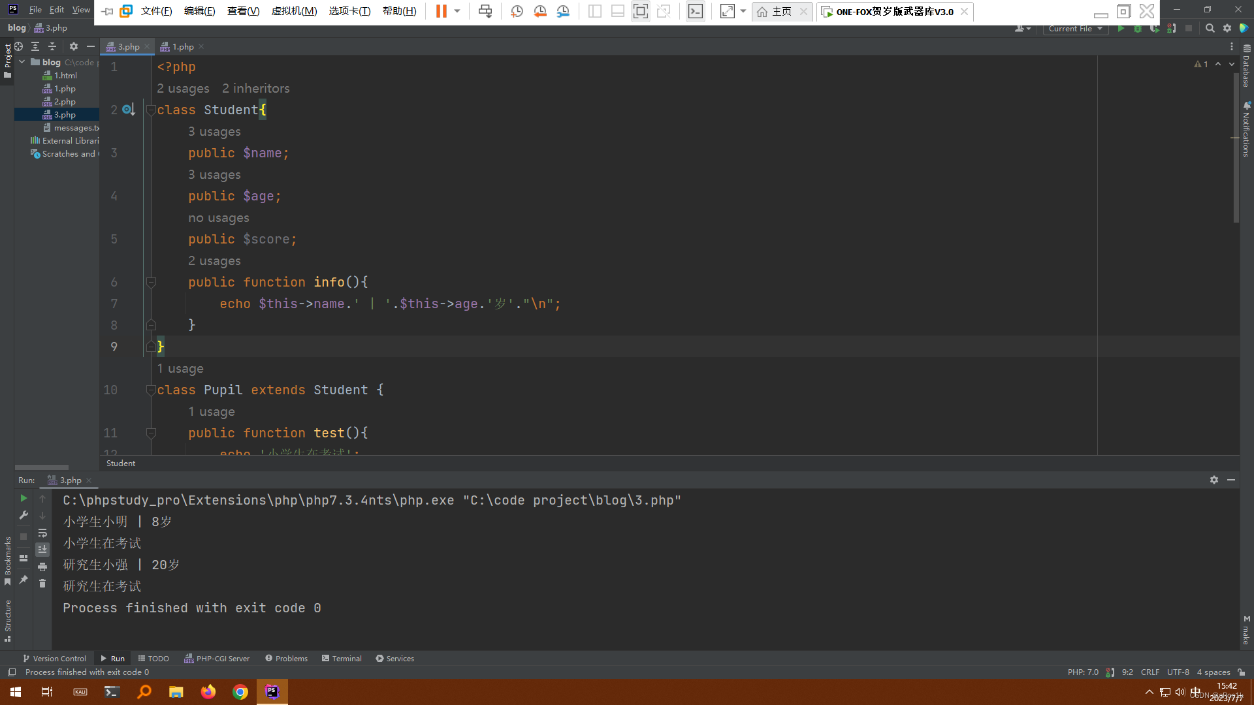Toggle pin tab in Run panel

(x=24, y=580)
